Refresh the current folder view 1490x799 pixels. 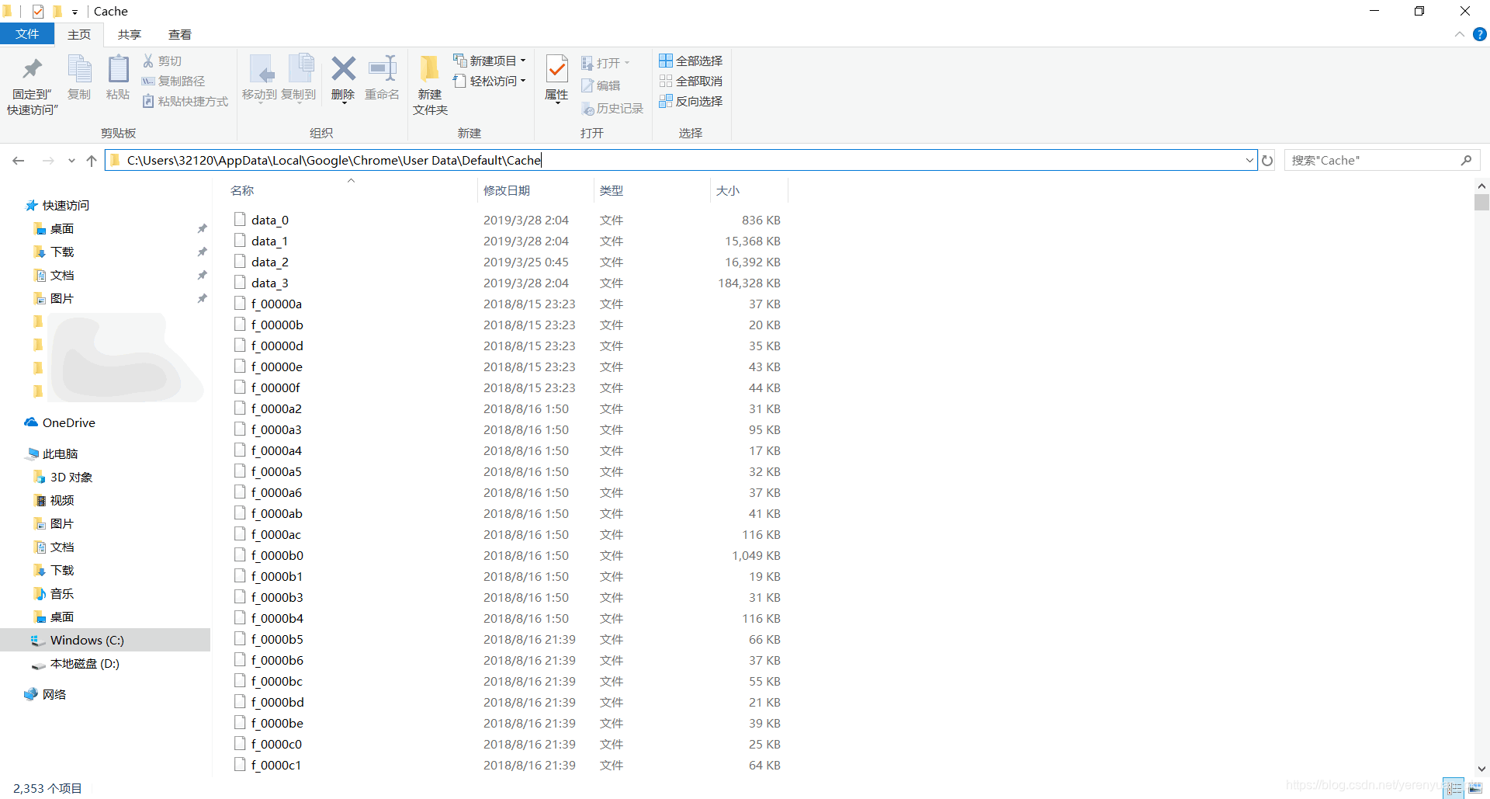click(1267, 161)
